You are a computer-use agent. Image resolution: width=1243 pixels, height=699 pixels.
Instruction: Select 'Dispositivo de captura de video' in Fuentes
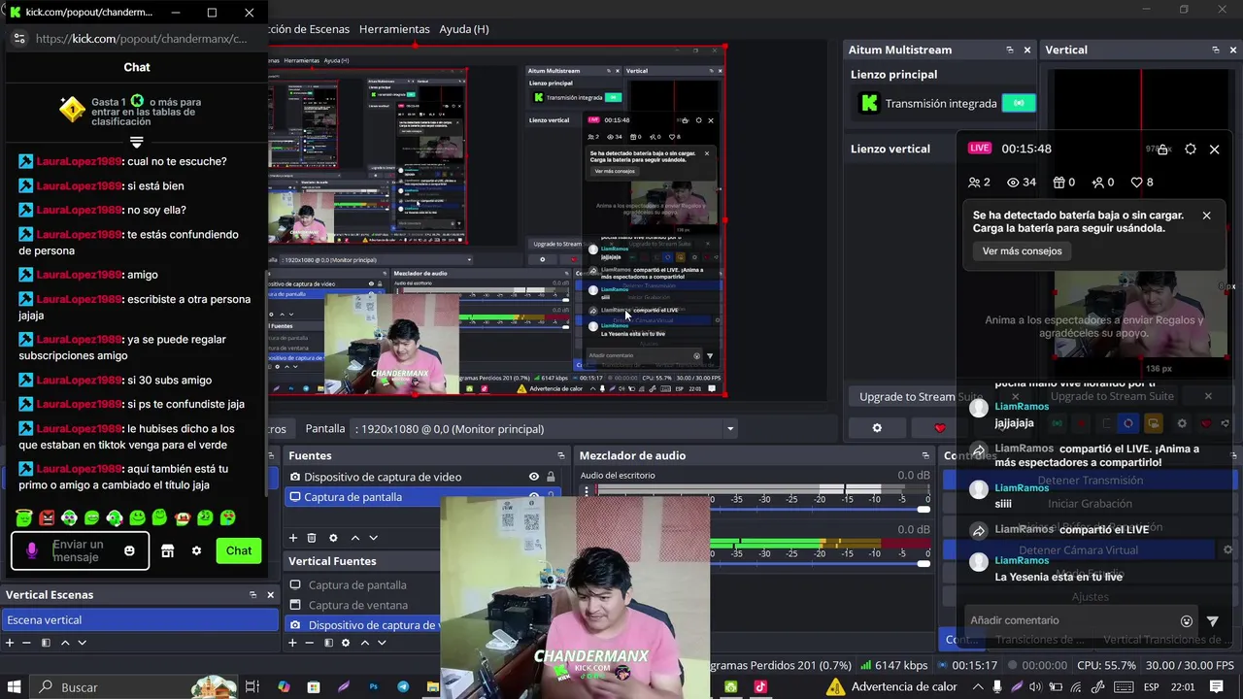click(383, 477)
